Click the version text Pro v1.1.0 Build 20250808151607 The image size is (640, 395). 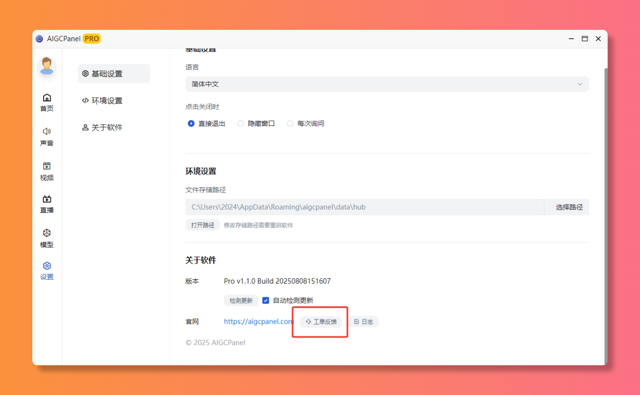277,281
